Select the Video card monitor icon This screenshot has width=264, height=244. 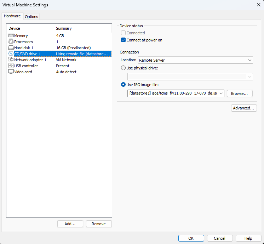tap(11, 72)
